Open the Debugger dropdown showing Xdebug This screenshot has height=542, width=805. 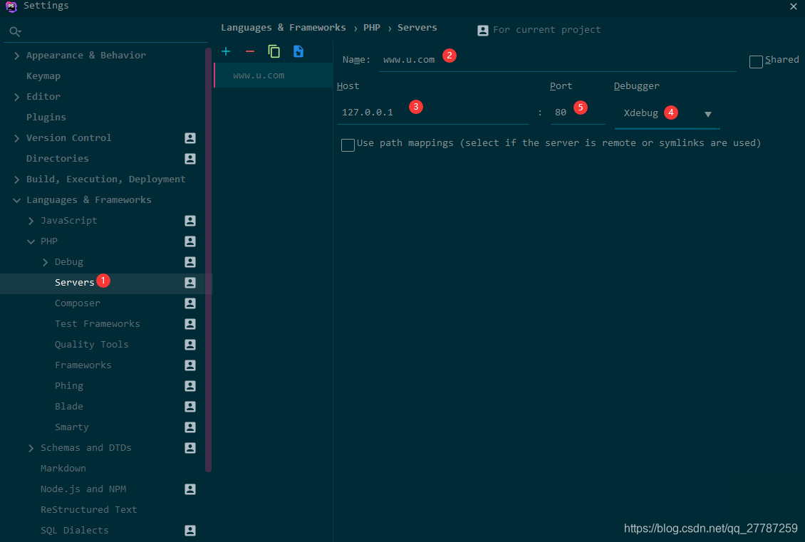[707, 113]
